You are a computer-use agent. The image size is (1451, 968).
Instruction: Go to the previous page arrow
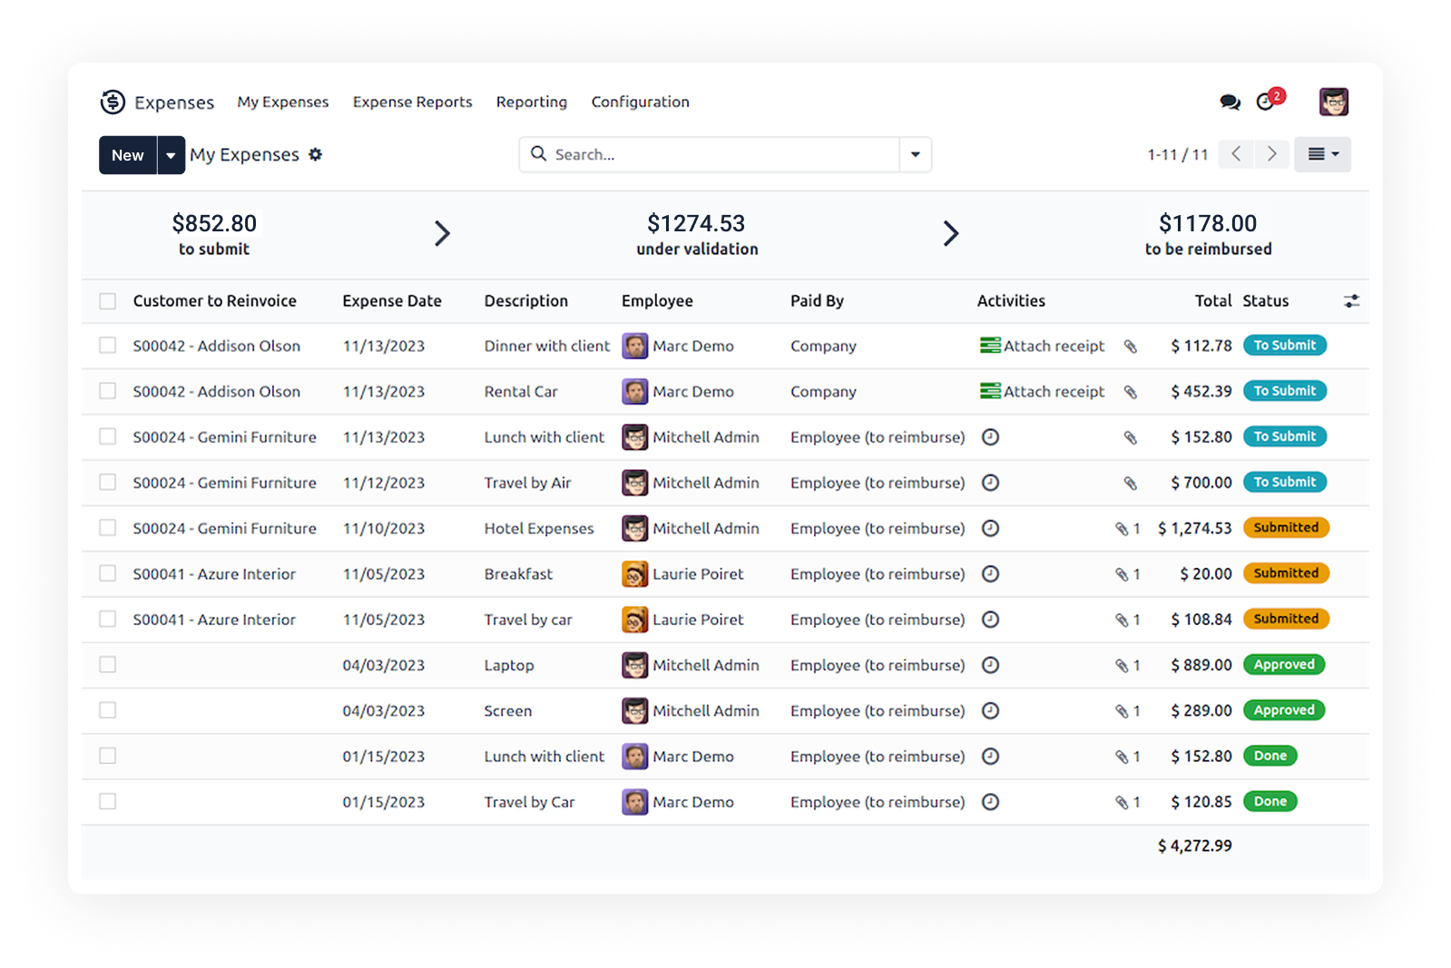click(1236, 154)
